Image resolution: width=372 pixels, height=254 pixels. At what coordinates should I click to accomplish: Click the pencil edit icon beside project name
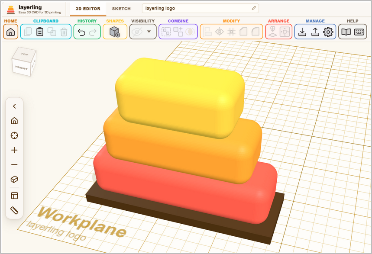point(254,8)
